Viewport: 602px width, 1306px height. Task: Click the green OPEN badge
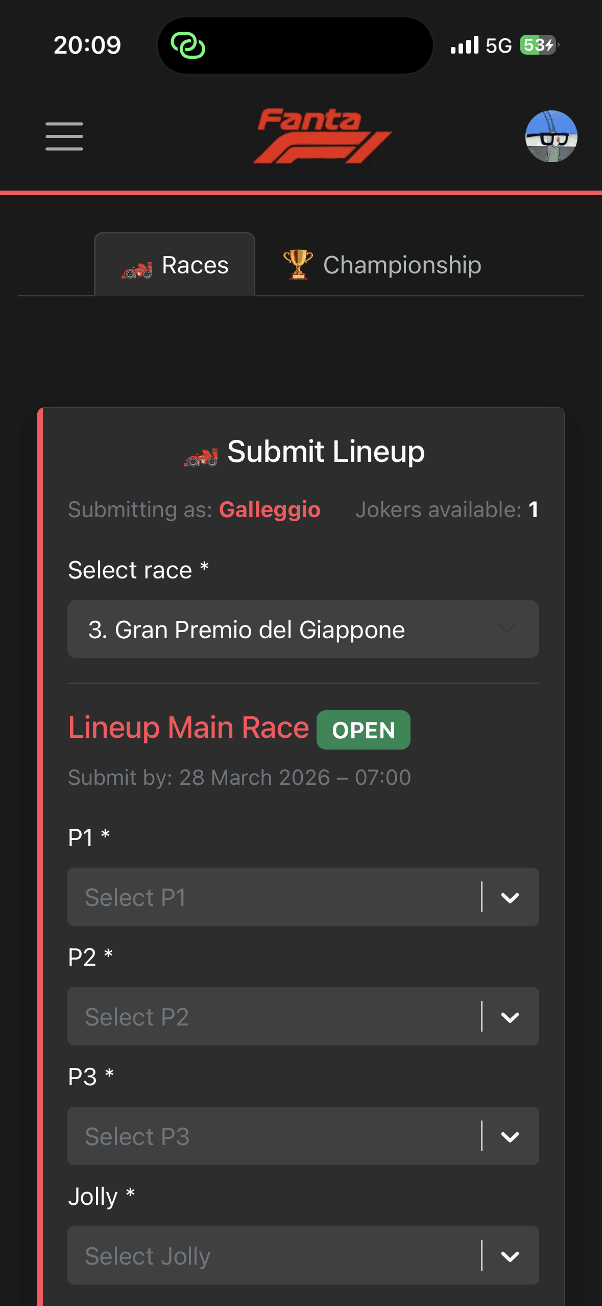[x=363, y=729]
